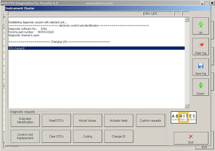Click the log scrollbar down arrow
This screenshot has width=215, height=151.
pyautogui.click(x=187, y=106)
